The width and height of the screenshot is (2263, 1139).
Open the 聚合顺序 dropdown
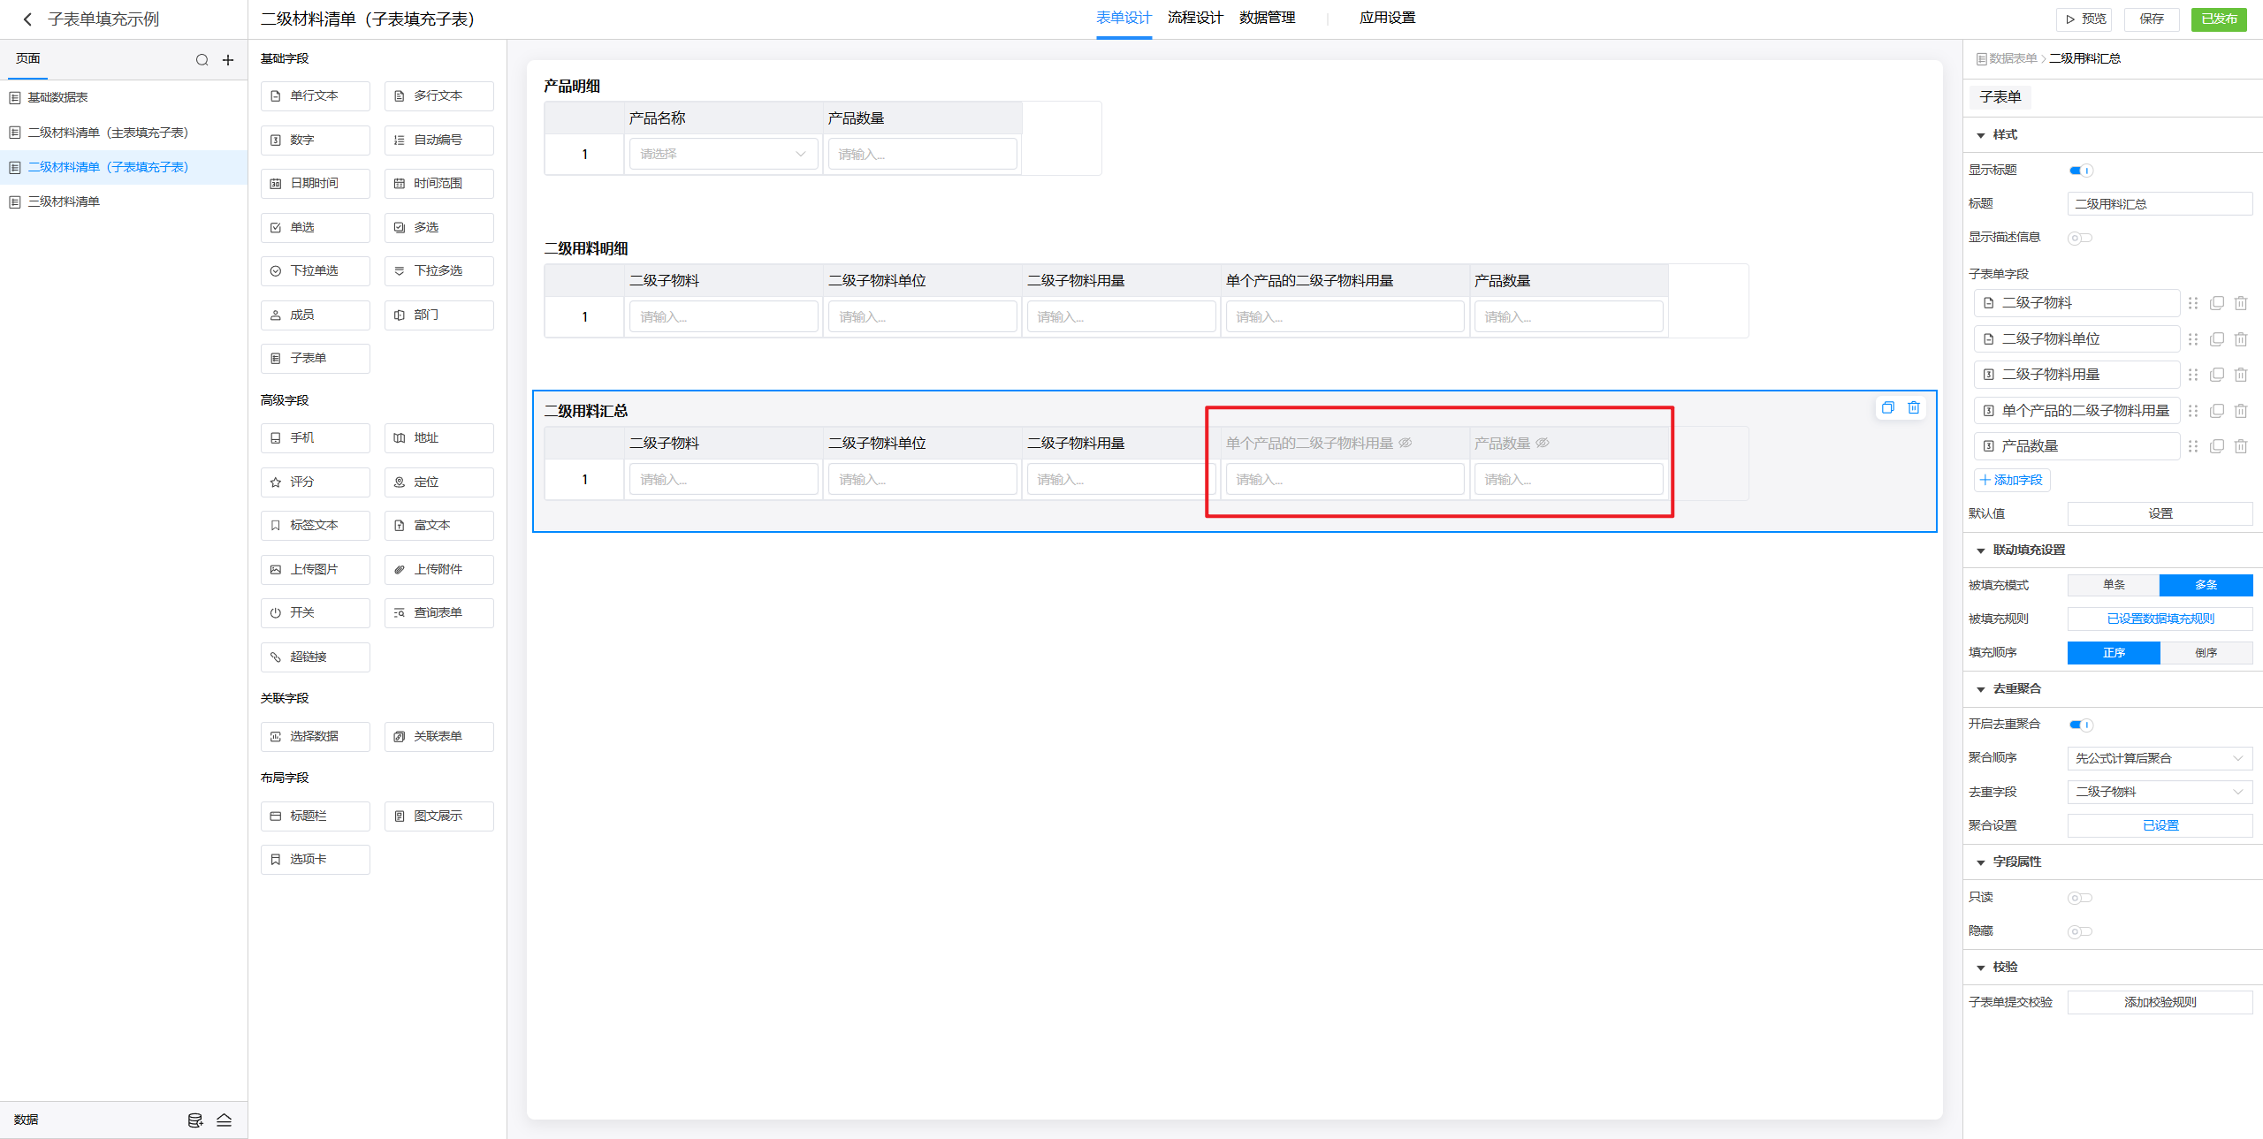click(2159, 758)
